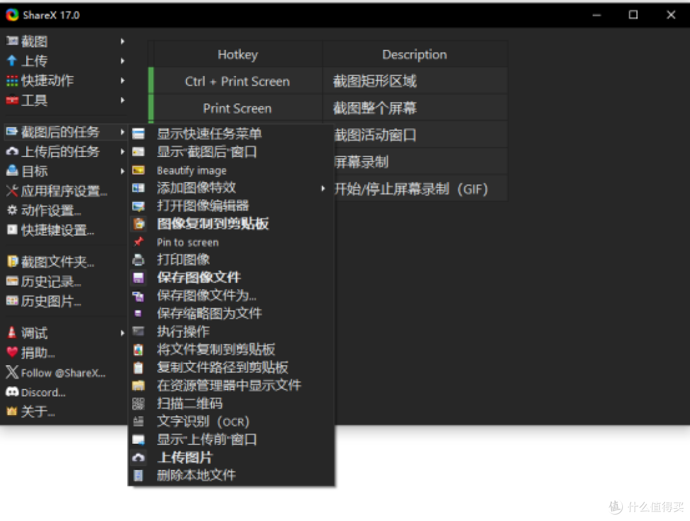Screen dimensions: 690x521
Task: Click the green status bar beside Ctrl + Print Screen
Action: pos(151,81)
